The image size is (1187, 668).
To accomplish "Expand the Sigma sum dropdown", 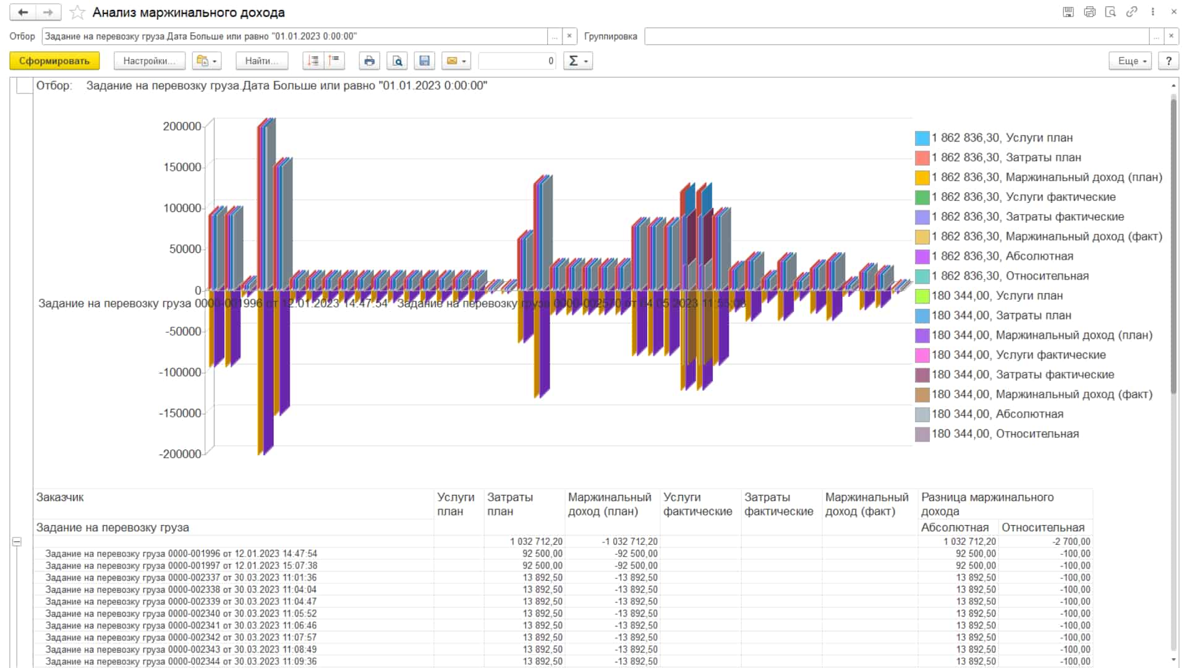I will coord(577,61).
